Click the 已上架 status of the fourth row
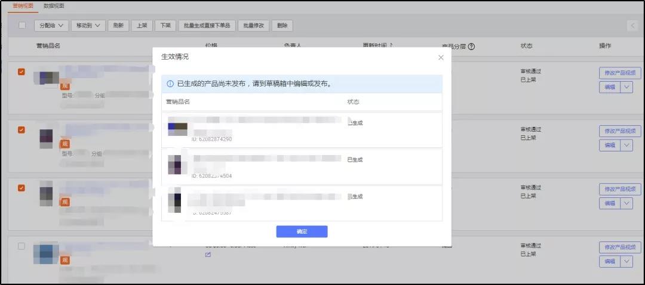This screenshot has height=285, width=645. tap(528, 254)
